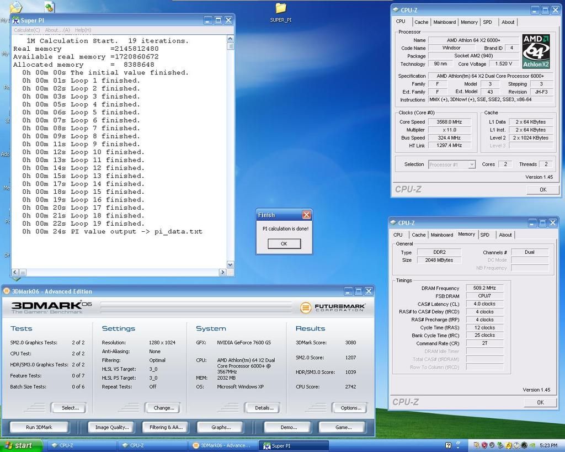This screenshot has height=452, width=565.
Task: Click the NVIDIA tray icon beside the clock
Action: 532,445
